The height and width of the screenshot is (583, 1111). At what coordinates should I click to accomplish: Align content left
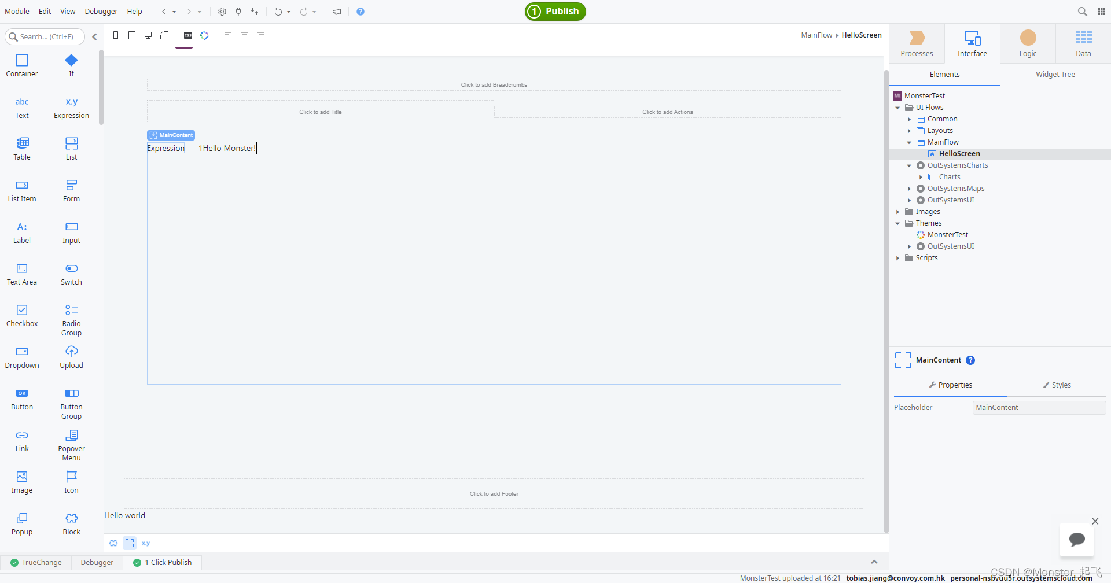(228, 35)
